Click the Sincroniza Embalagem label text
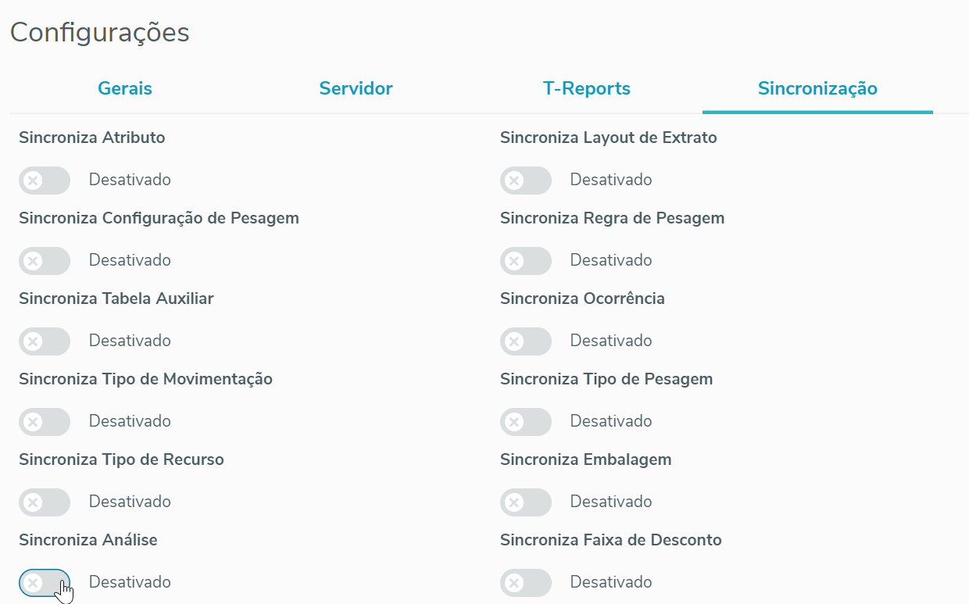The image size is (969, 604). [585, 459]
